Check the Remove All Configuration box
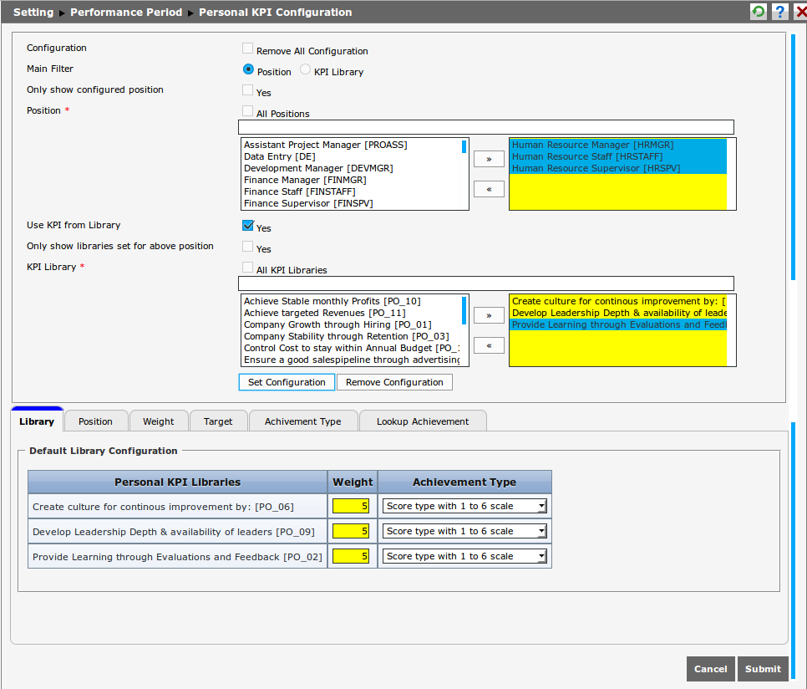The width and height of the screenshot is (807, 689). 248,49
